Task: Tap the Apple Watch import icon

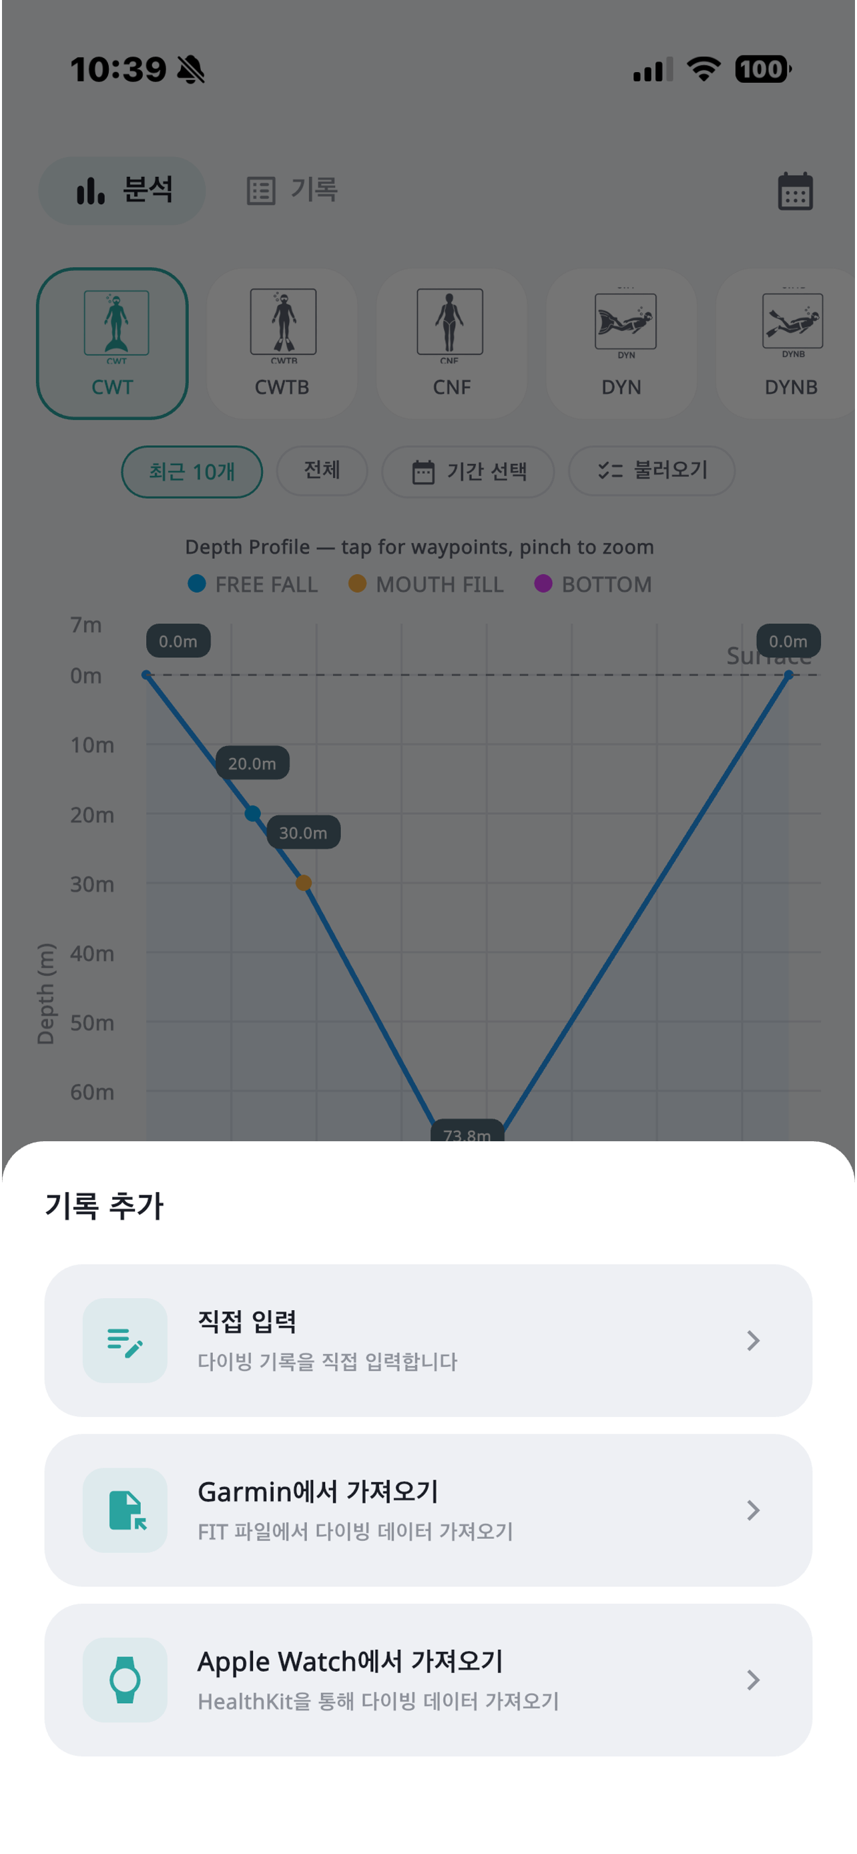Action: click(x=125, y=1680)
